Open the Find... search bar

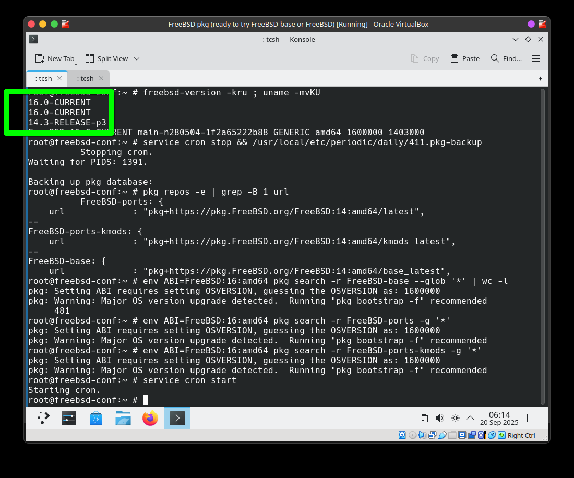tap(506, 58)
